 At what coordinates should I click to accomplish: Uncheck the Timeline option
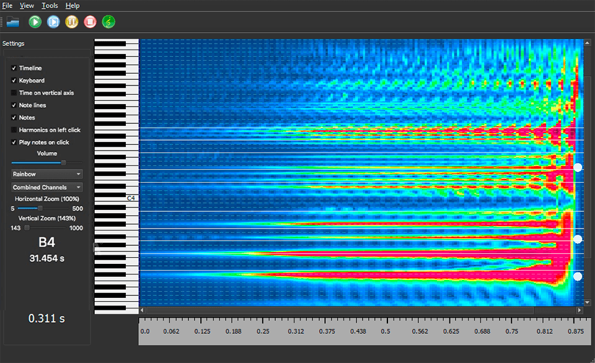(14, 68)
